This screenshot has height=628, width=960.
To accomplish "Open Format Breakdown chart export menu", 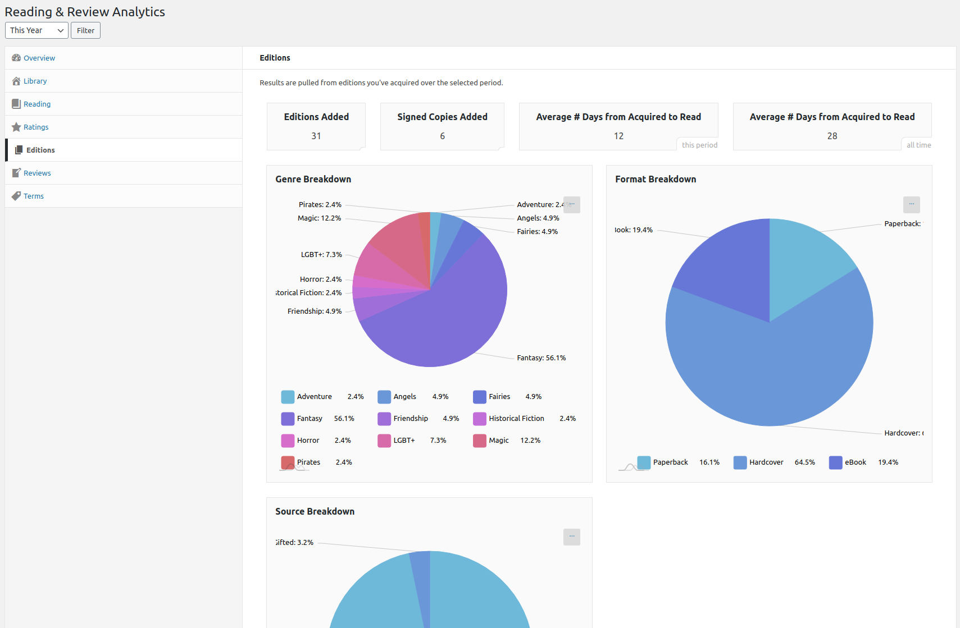I will click(912, 204).
